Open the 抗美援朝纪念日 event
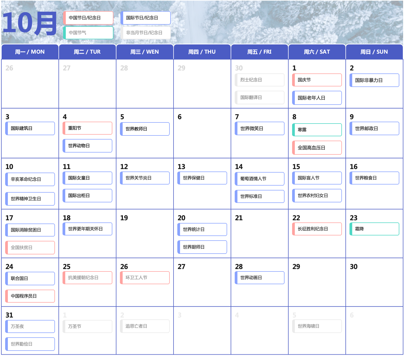Screen dimensions: 405x356 pos(87,278)
